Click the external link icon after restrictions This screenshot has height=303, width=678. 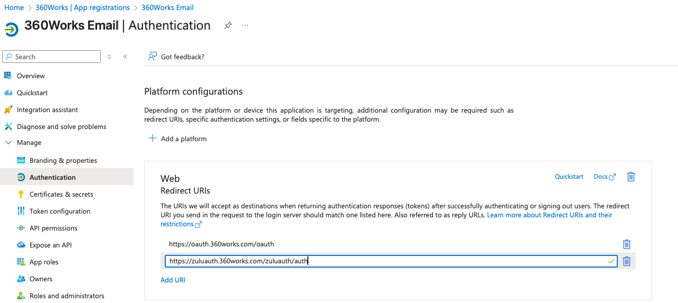tap(199, 224)
